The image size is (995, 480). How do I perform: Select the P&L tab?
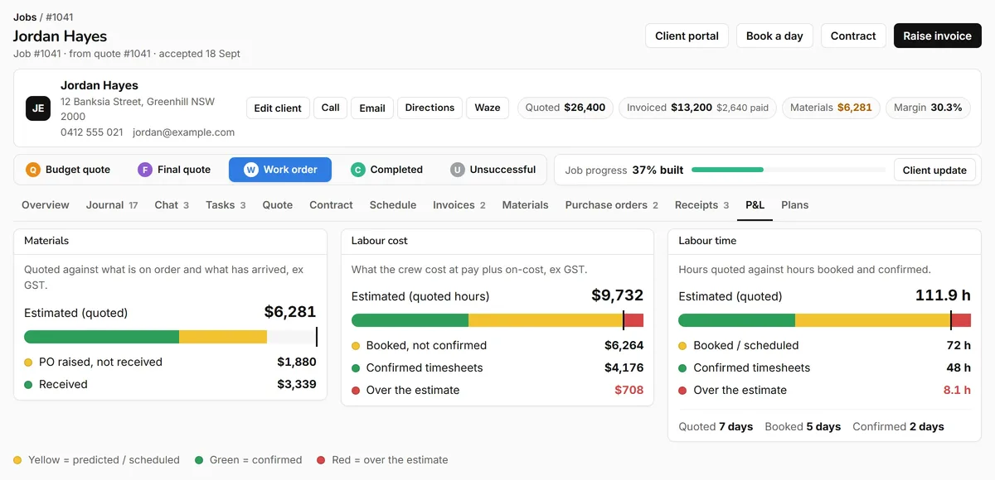(755, 205)
